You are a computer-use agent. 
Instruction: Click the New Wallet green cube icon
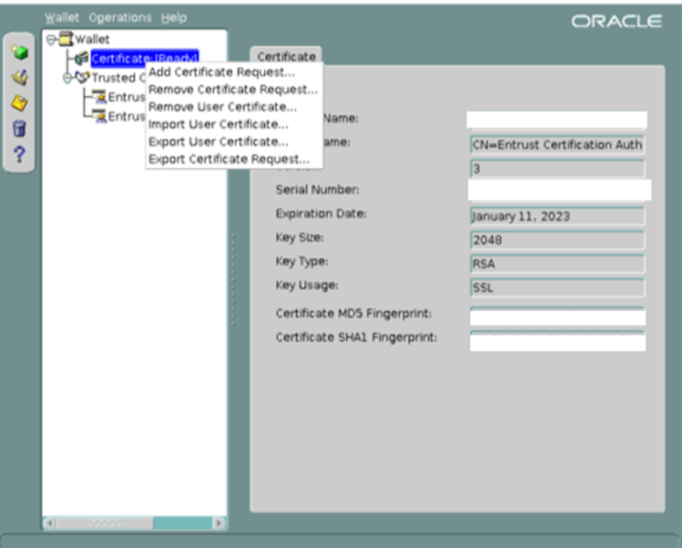[20, 53]
